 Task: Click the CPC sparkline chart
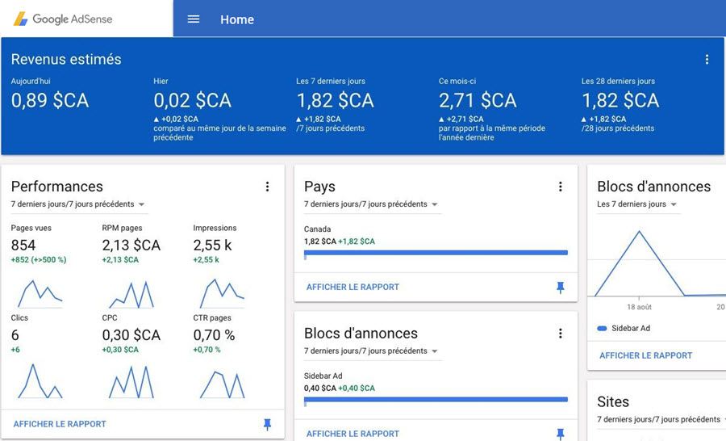click(131, 381)
